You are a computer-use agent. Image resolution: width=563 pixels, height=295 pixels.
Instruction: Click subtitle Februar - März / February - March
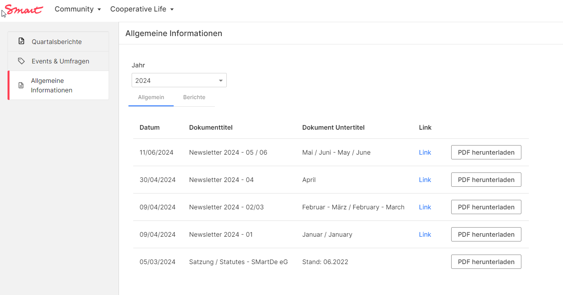coord(353,207)
